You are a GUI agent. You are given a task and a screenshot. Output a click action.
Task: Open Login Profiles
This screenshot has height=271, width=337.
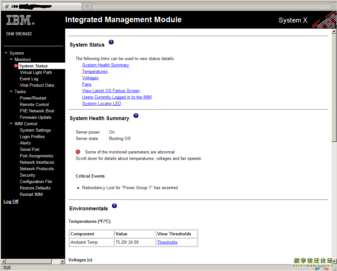[32, 136]
